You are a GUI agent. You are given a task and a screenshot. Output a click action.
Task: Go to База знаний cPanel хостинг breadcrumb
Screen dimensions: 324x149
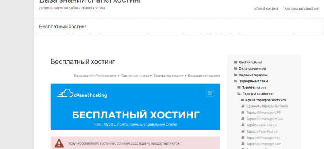(95, 76)
